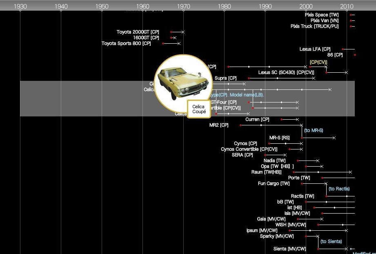Click the Celica Coupé caption box
Screen dimensions: 376x254
[x=199, y=109]
